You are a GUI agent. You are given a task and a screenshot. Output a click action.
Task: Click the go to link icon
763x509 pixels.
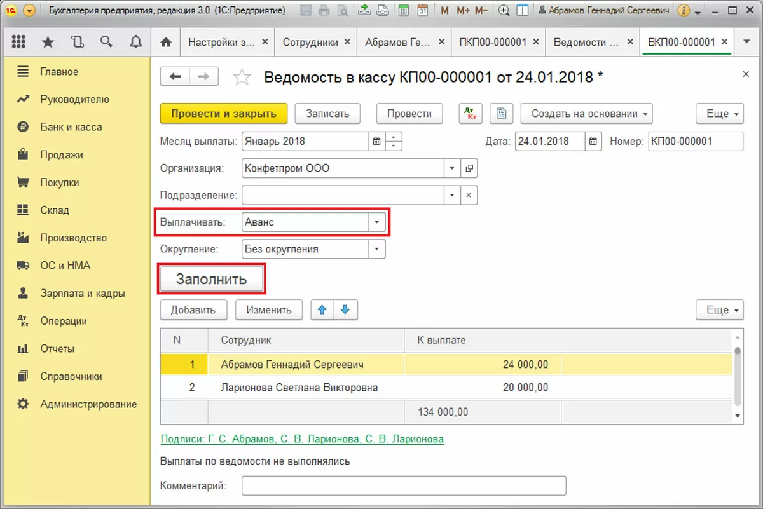click(382, 10)
